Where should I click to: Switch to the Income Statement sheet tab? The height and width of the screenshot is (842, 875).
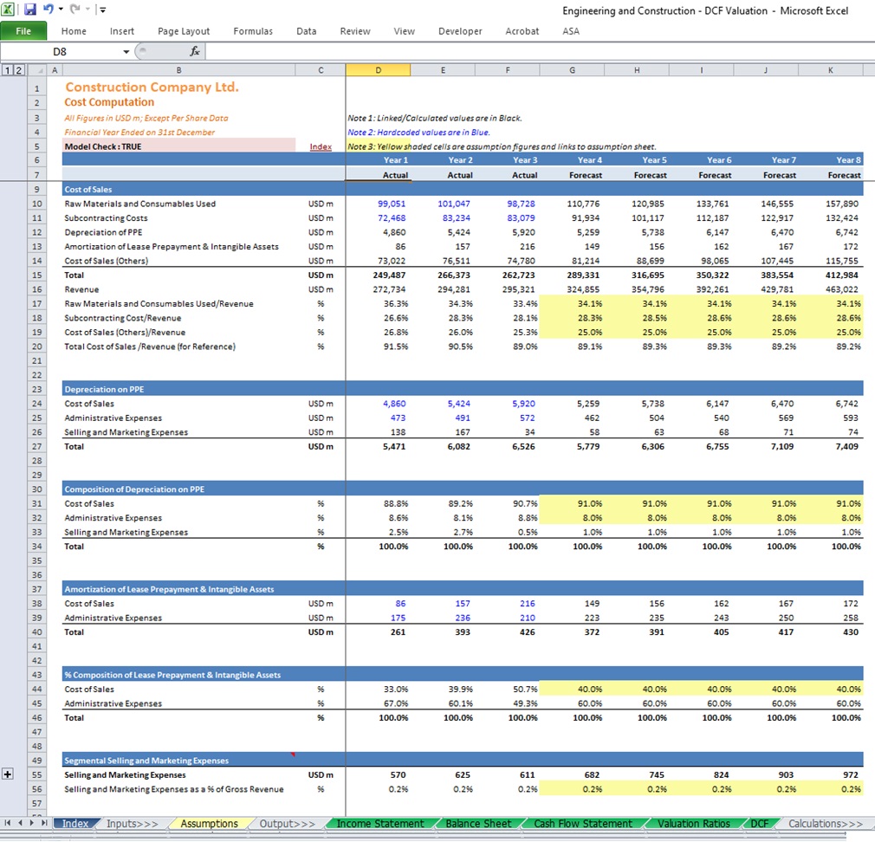[x=380, y=824]
